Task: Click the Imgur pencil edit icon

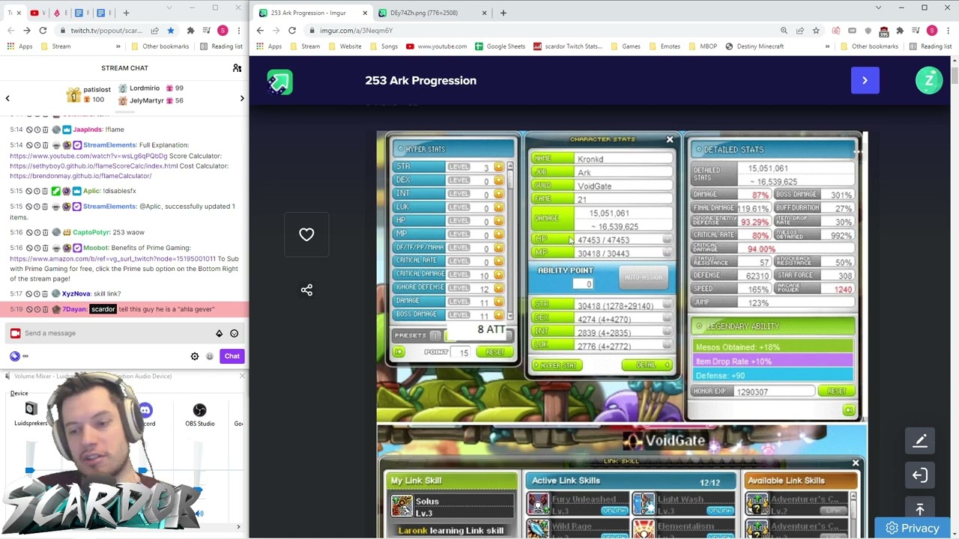Action: [x=920, y=441]
